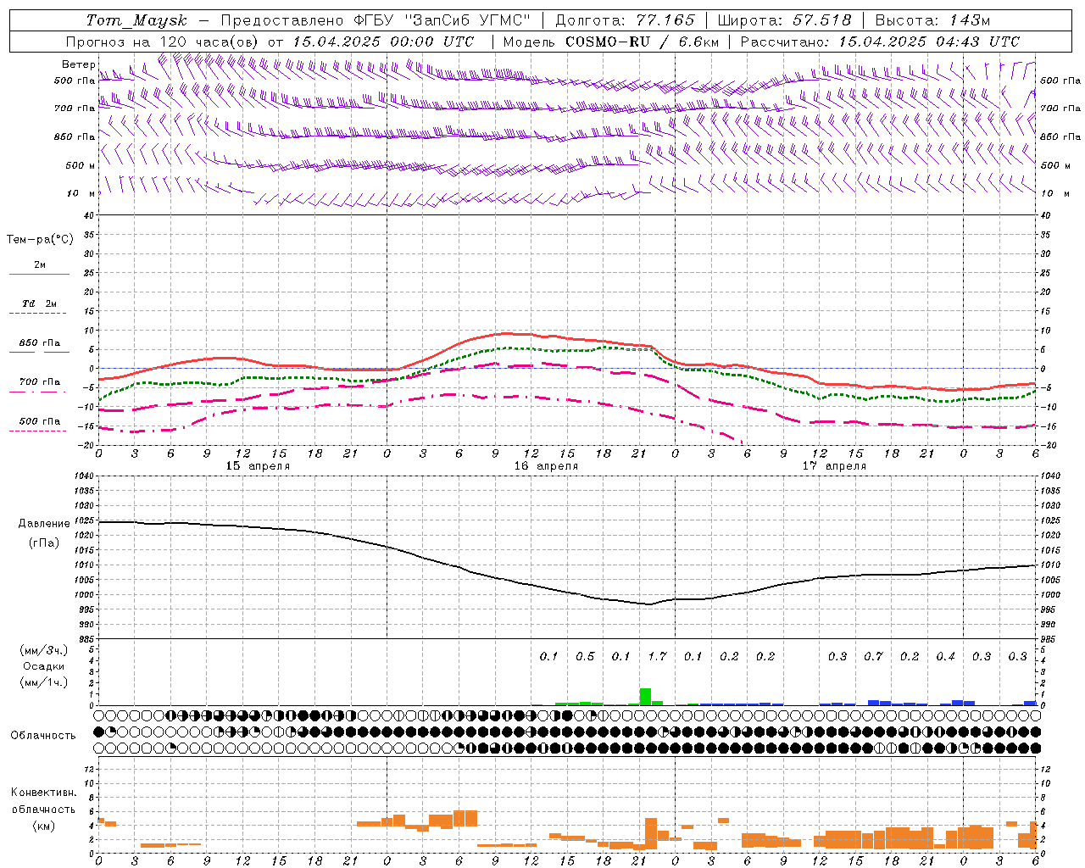Image resolution: width=1085 pixels, height=868 pixels.
Task: Click the Ветер wind panel label
Action: 78,64
